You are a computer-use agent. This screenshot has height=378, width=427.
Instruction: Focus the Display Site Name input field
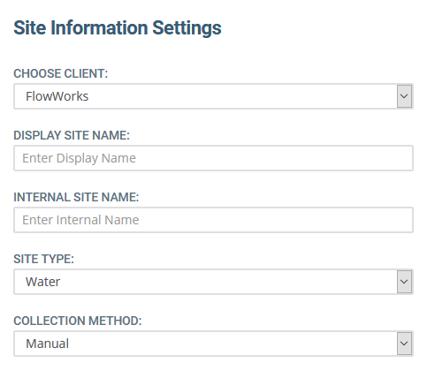(213, 158)
